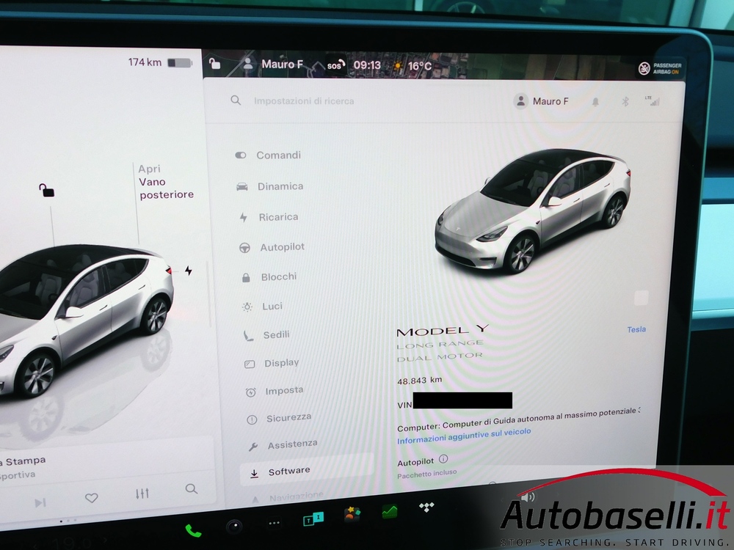Tap the Pacchetto incluso text under Autopilot
Image resolution: width=734 pixels, height=550 pixels.
pyautogui.click(x=427, y=474)
